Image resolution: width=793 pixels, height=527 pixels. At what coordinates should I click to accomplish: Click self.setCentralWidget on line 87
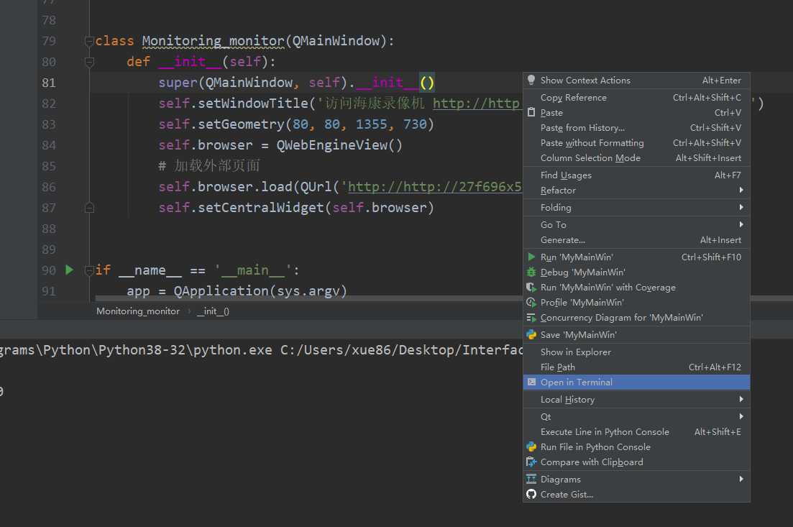tap(241, 207)
